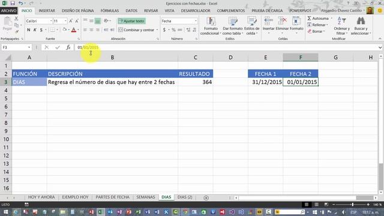Screen dimensions: 384x216
Task: Click the Formato cells icon
Action: [296, 22]
